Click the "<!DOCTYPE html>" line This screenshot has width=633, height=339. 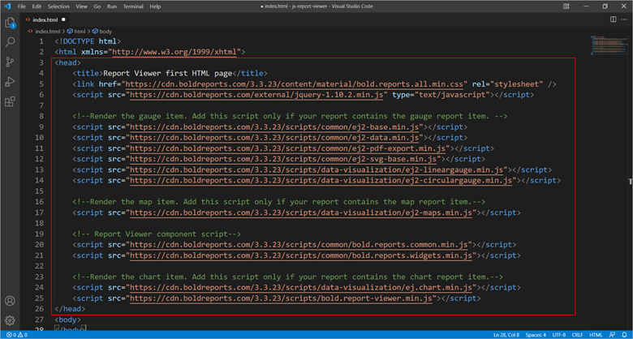tap(88, 41)
